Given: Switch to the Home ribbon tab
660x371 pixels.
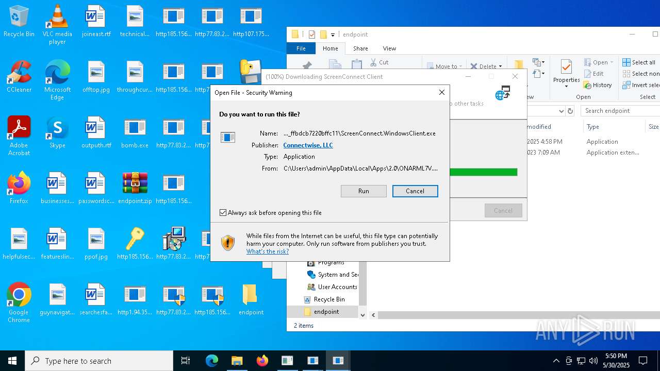Looking at the screenshot, I should 331,48.
